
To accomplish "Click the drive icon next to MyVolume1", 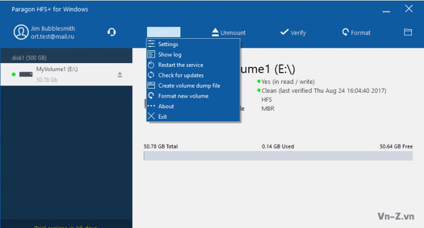I will point(25,74).
